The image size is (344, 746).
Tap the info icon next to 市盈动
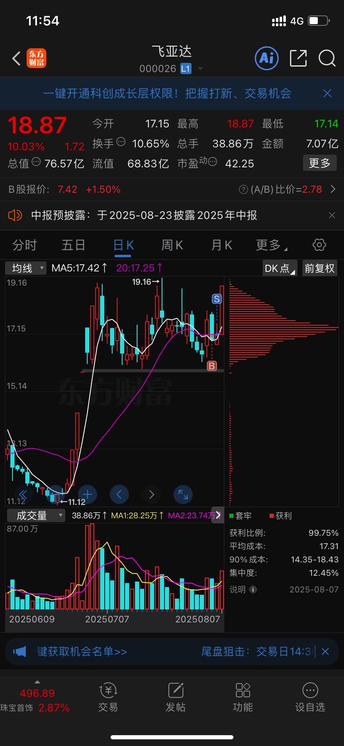[x=212, y=162]
